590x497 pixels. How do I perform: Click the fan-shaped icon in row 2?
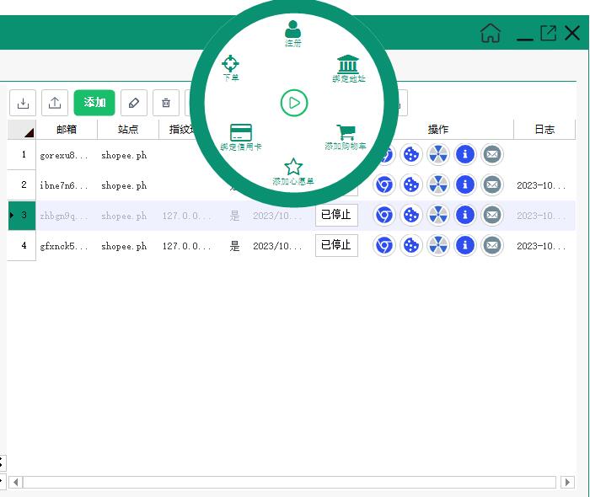[x=438, y=184]
